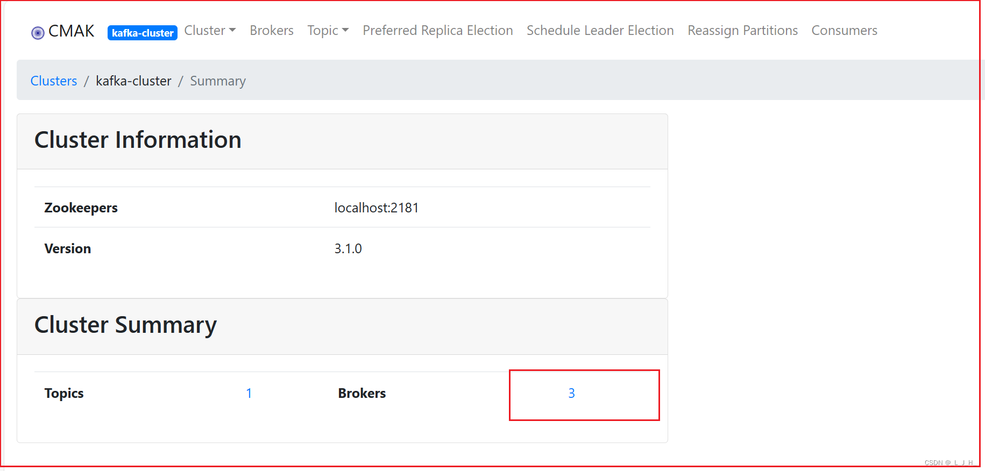985x471 pixels.
Task: Click the kafka-cluster badge
Action: (x=142, y=32)
